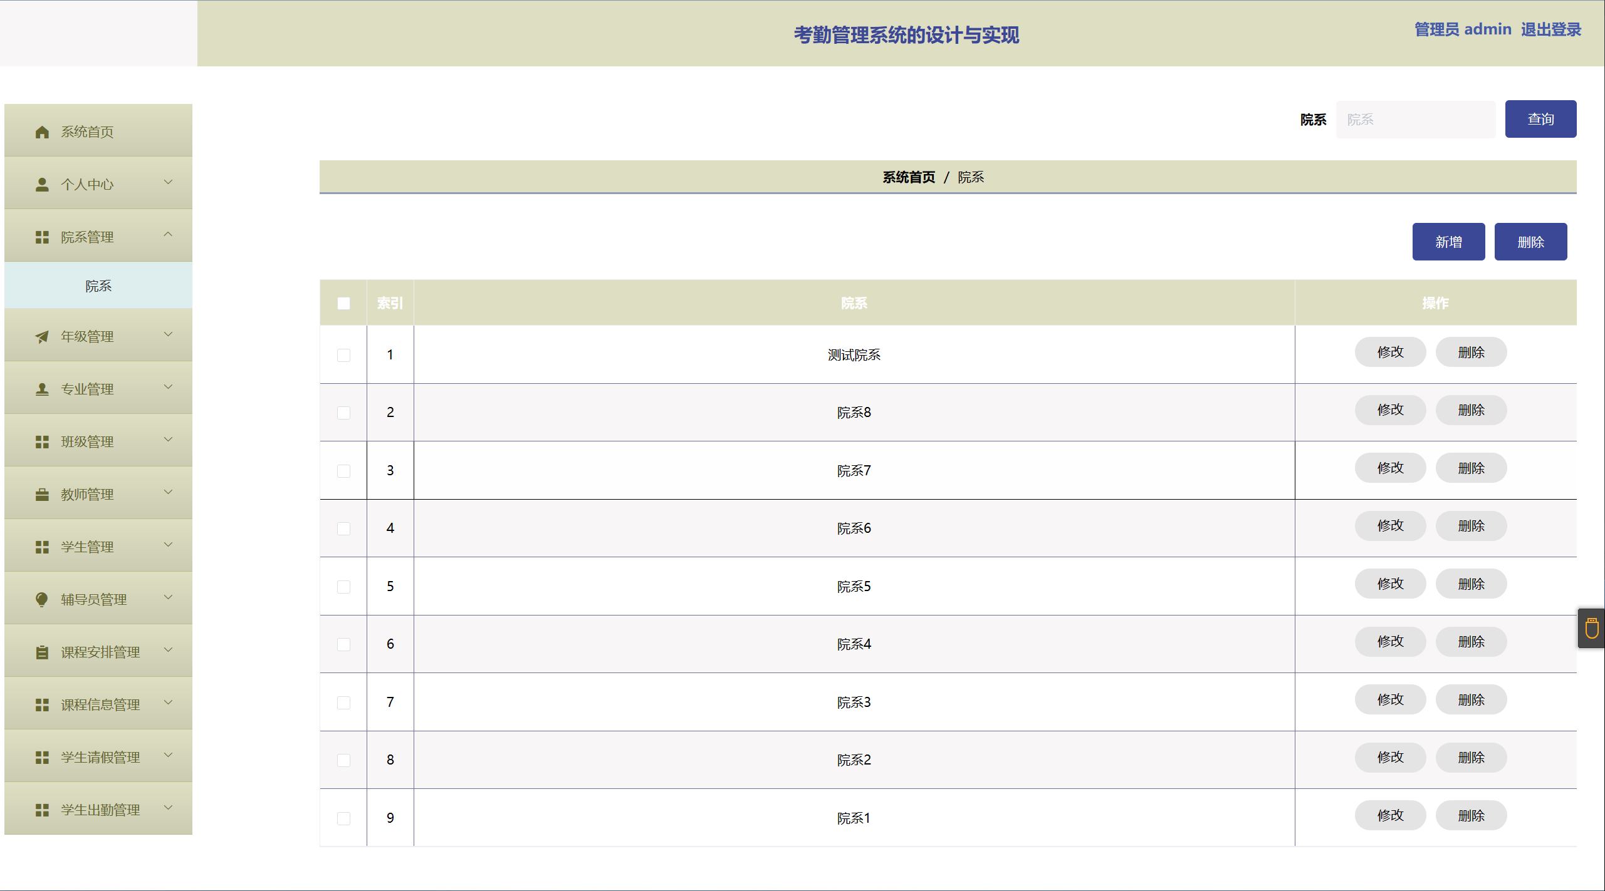Click the home icon beside 系统首页

tap(42, 132)
